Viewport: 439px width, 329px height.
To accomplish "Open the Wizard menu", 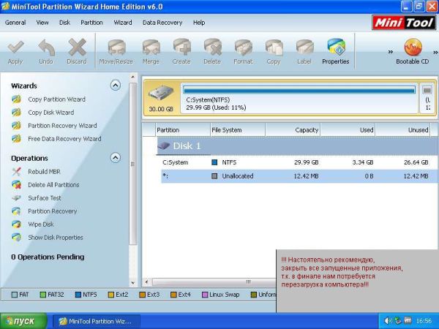I will pos(123,23).
